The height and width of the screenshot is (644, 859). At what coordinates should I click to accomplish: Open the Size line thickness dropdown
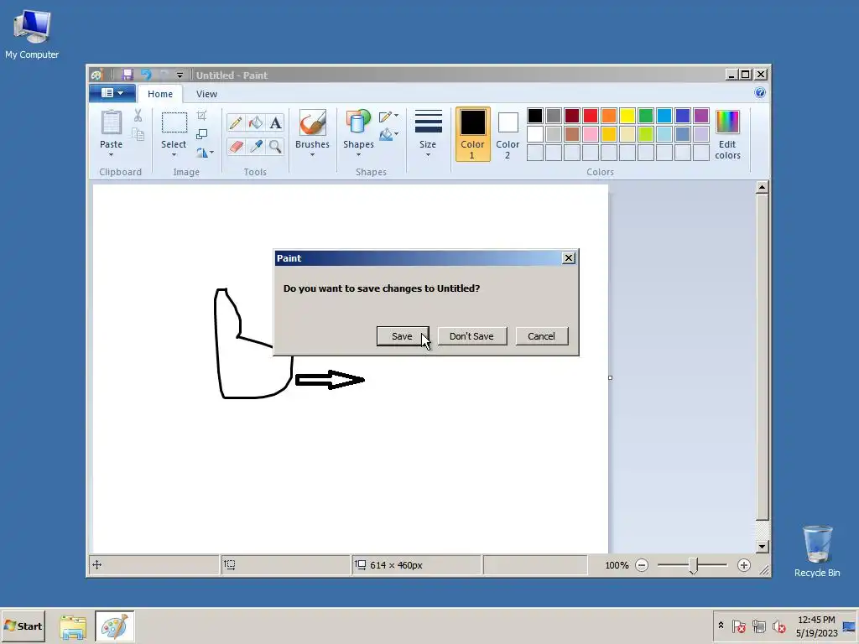coord(428,134)
